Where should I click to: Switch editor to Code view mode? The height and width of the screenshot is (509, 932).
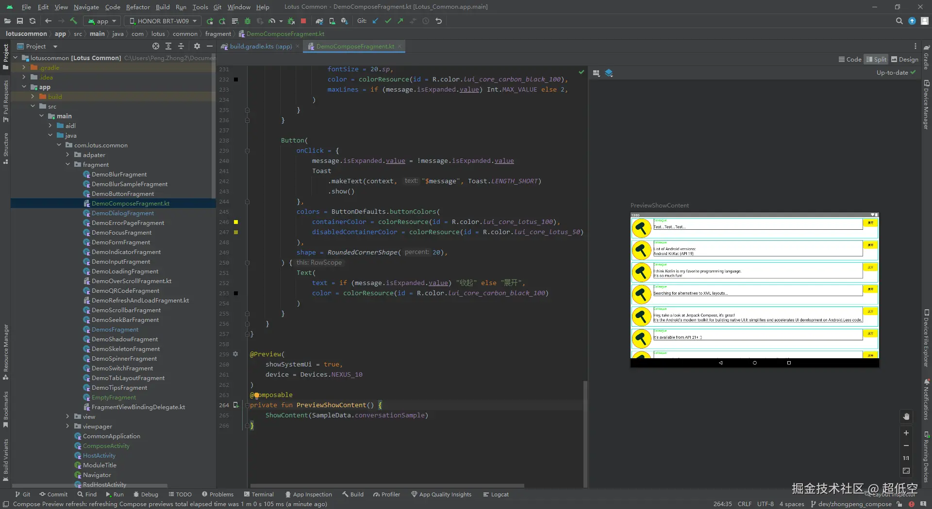[850, 59]
